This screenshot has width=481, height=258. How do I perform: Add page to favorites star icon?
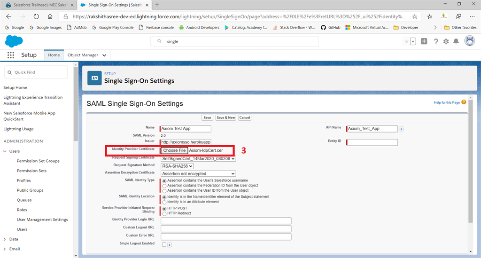[415, 16]
